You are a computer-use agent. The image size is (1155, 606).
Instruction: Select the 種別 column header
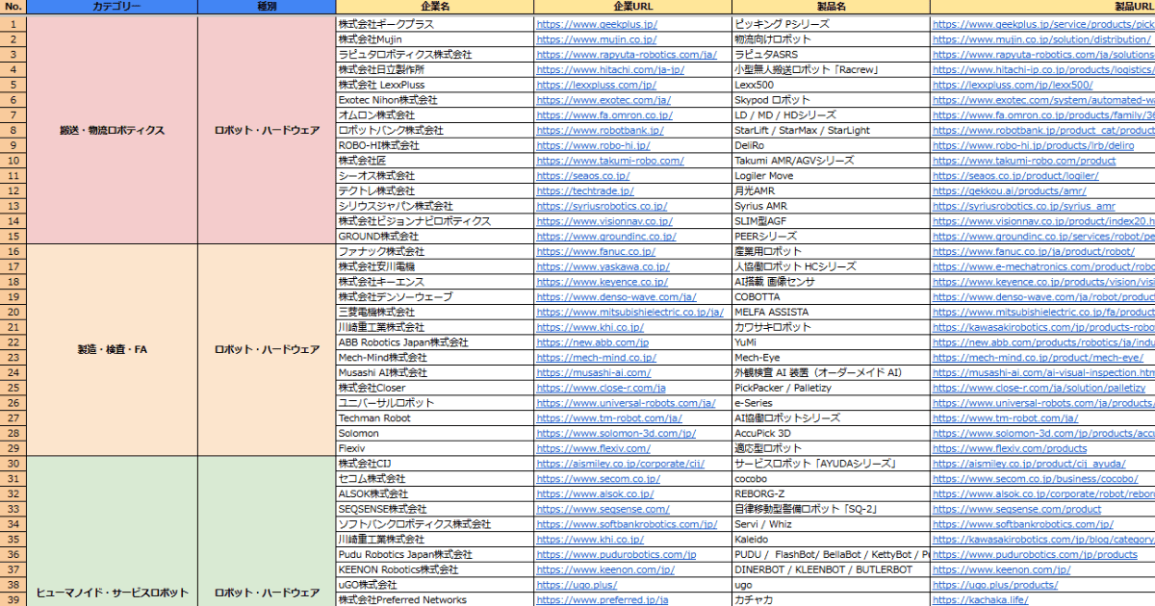pyautogui.click(x=267, y=7)
